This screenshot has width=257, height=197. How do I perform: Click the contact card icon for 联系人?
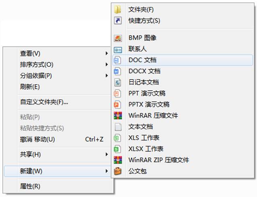[x=118, y=50]
